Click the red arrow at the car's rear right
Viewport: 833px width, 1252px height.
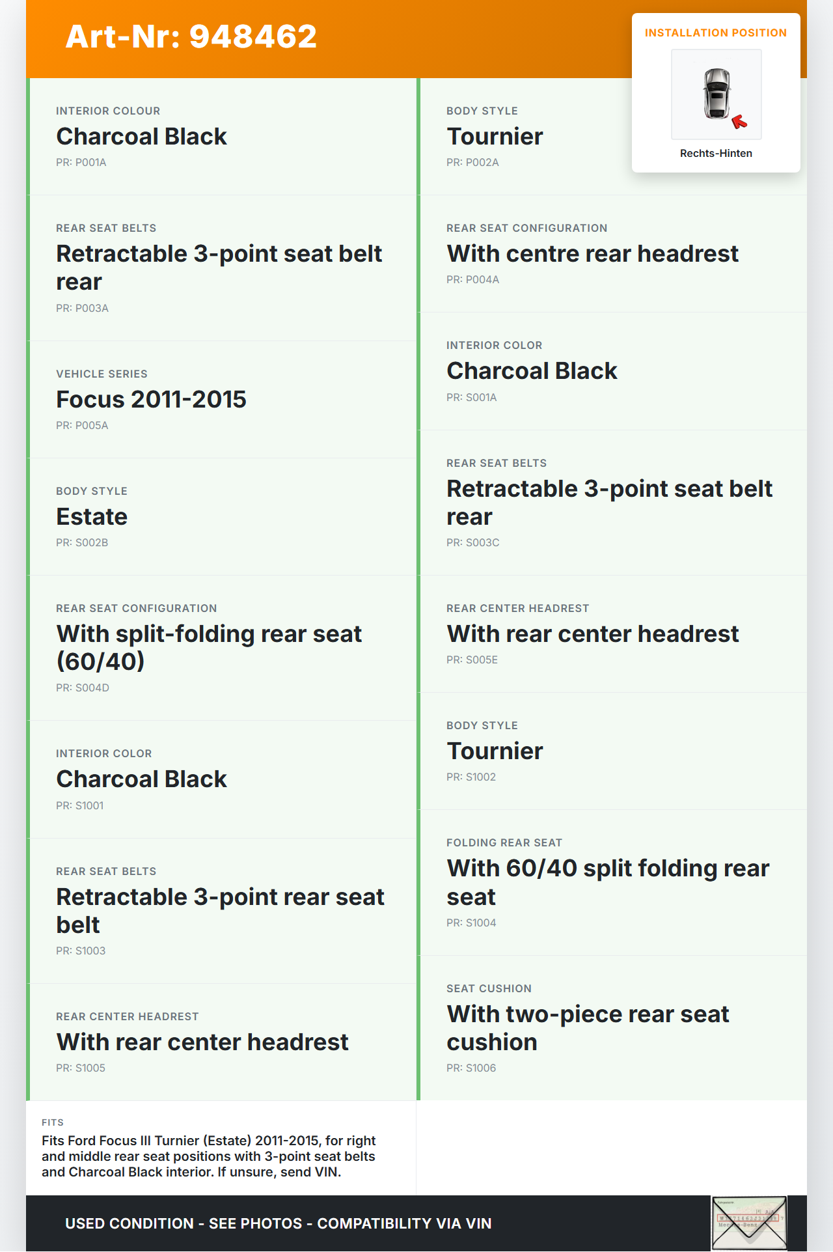739,122
